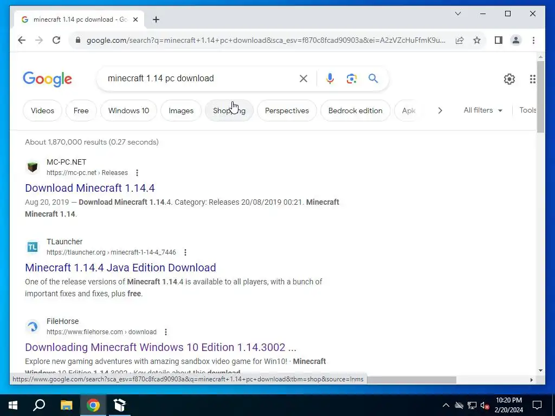Click the Google logo
Screen dimensions: 555x416
click(48, 79)
